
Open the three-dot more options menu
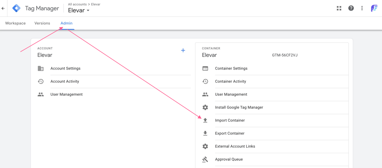[362, 8]
